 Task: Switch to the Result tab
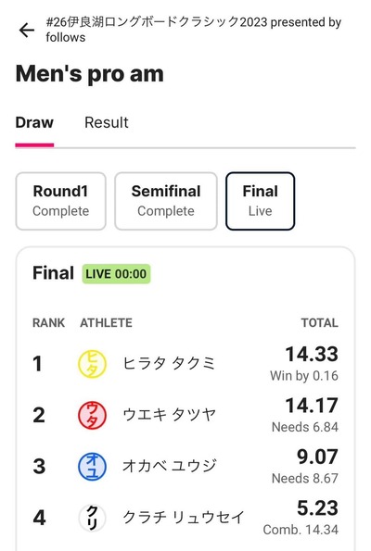click(x=107, y=122)
